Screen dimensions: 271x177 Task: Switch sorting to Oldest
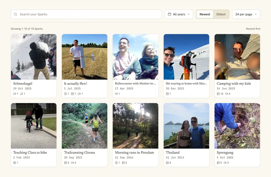(221, 14)
